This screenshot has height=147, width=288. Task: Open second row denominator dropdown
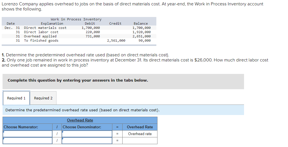[x=87, y=140]
